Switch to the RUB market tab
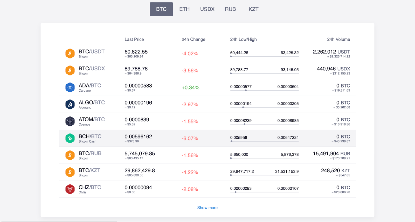Viewport: 415px width, 222px height. [x=230, y=9]
